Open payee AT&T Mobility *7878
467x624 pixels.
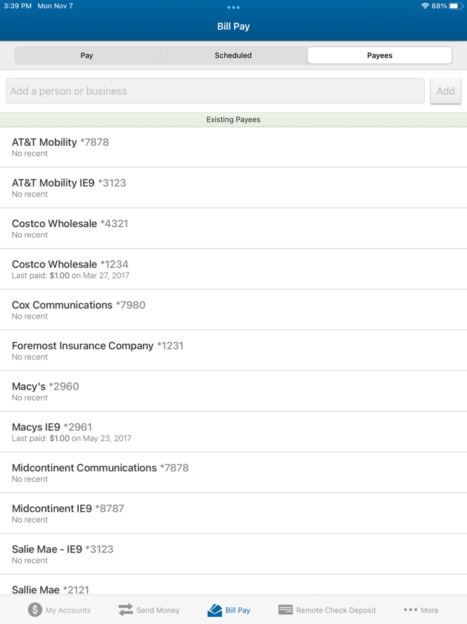click(233, 147)
